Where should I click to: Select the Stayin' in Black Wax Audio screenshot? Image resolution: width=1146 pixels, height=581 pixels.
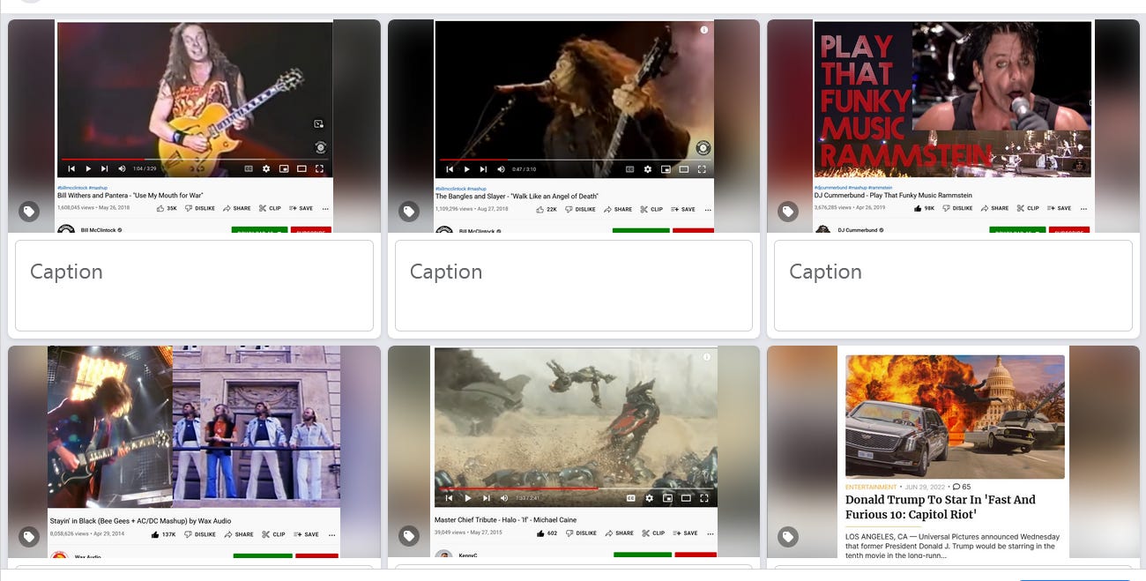coord(194,451)
